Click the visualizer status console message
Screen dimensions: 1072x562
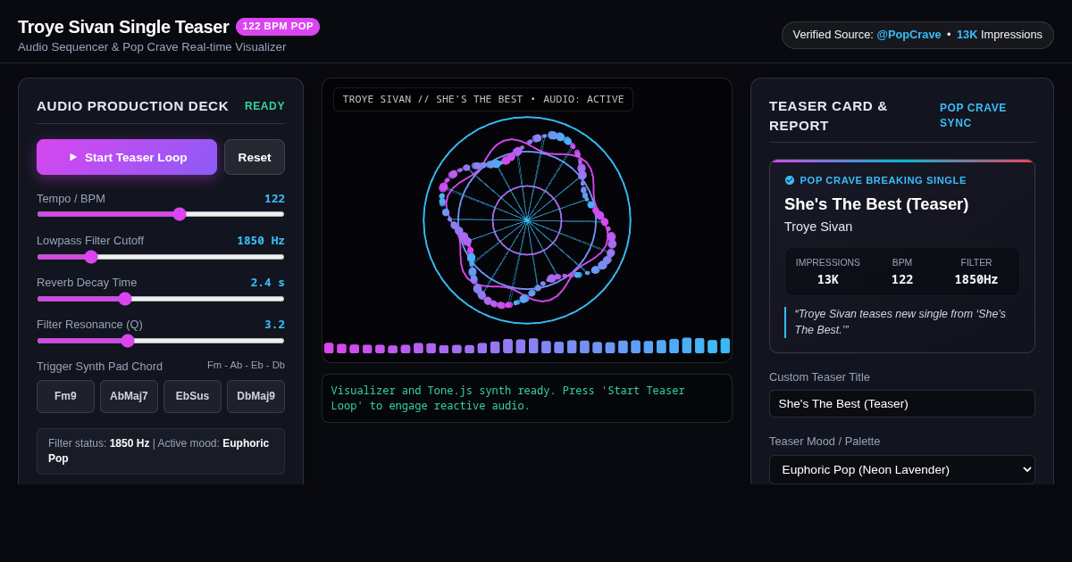point(527,398)
